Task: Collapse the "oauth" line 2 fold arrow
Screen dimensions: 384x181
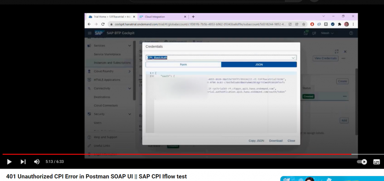Action: coord(153,76)
